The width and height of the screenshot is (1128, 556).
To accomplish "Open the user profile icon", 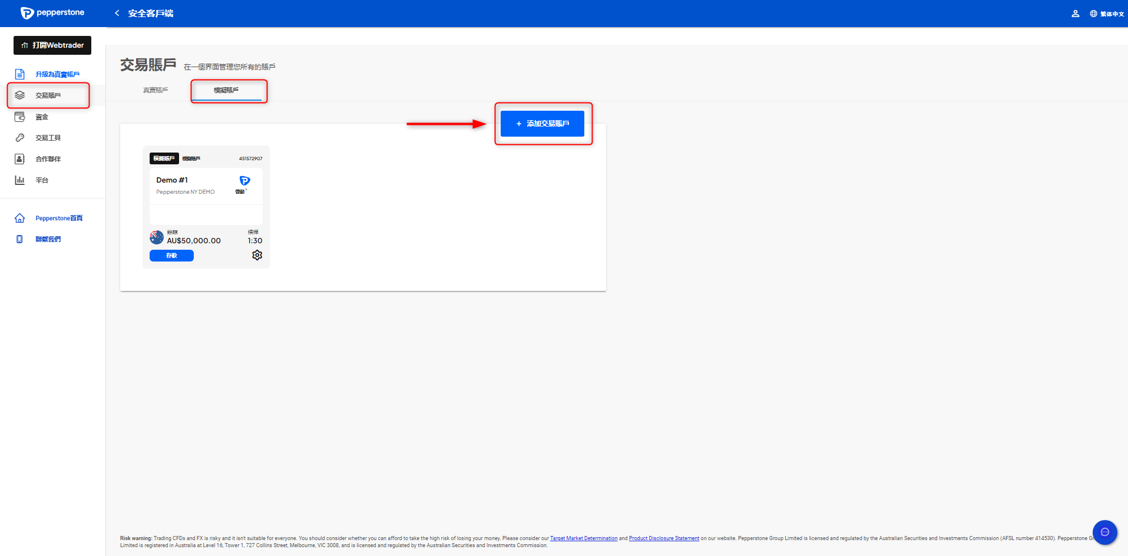I will click(x=1075, y=14).
